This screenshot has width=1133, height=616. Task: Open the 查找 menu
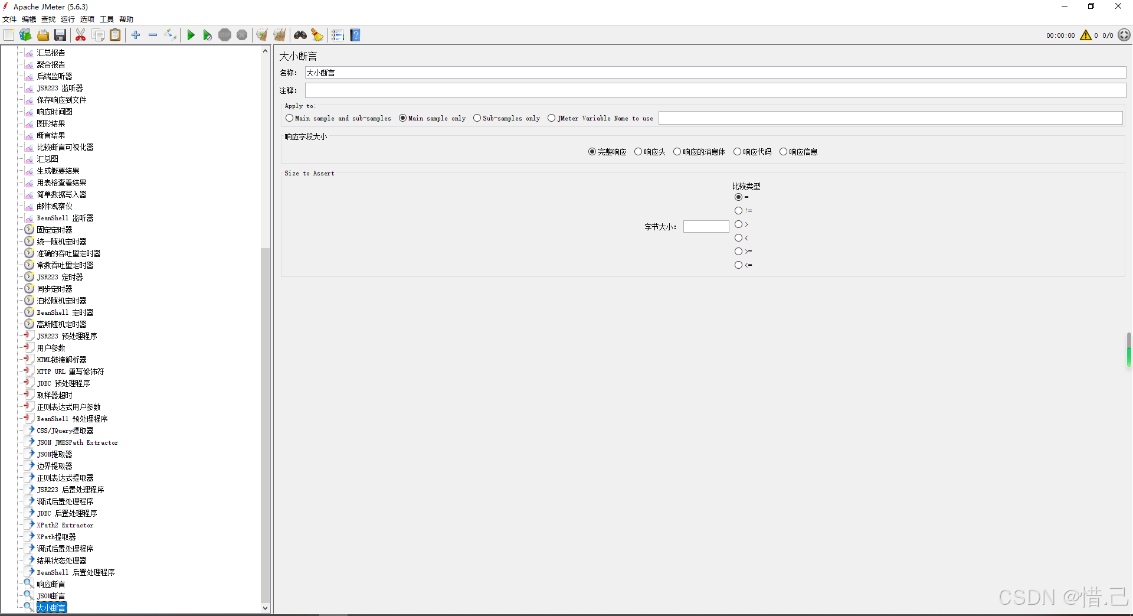(48, 19)
